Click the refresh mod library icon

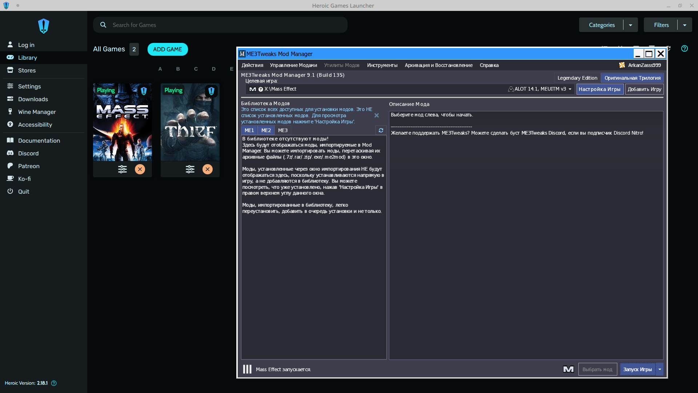(381, 130)
